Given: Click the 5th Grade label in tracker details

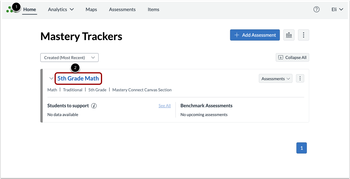Looking at the screenshot, I should click(x=97, y=90).
